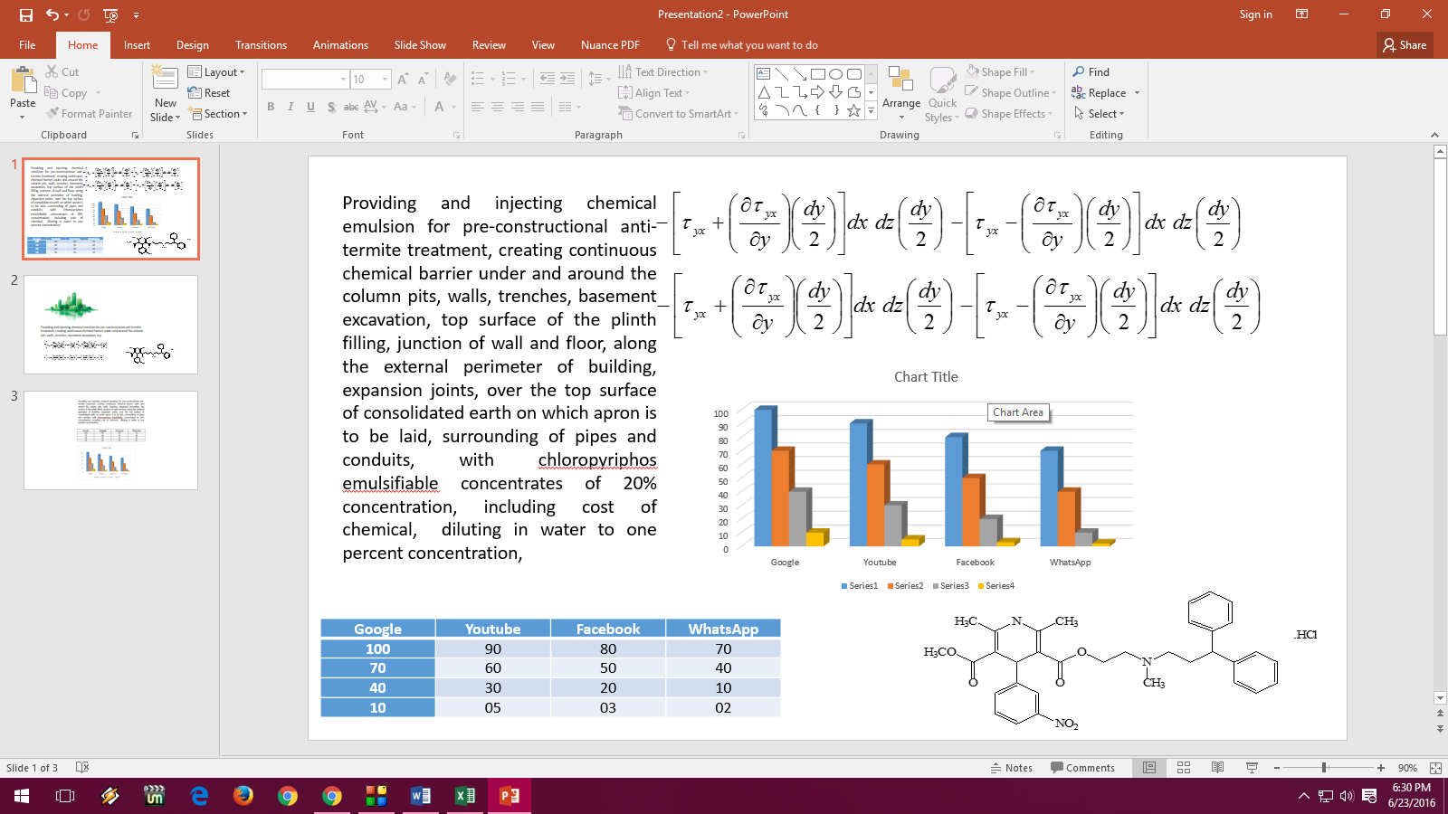Open the Layout dropdown
Image resolution: width=1448 pixels, height=814 pixels.
coord(217,71)
